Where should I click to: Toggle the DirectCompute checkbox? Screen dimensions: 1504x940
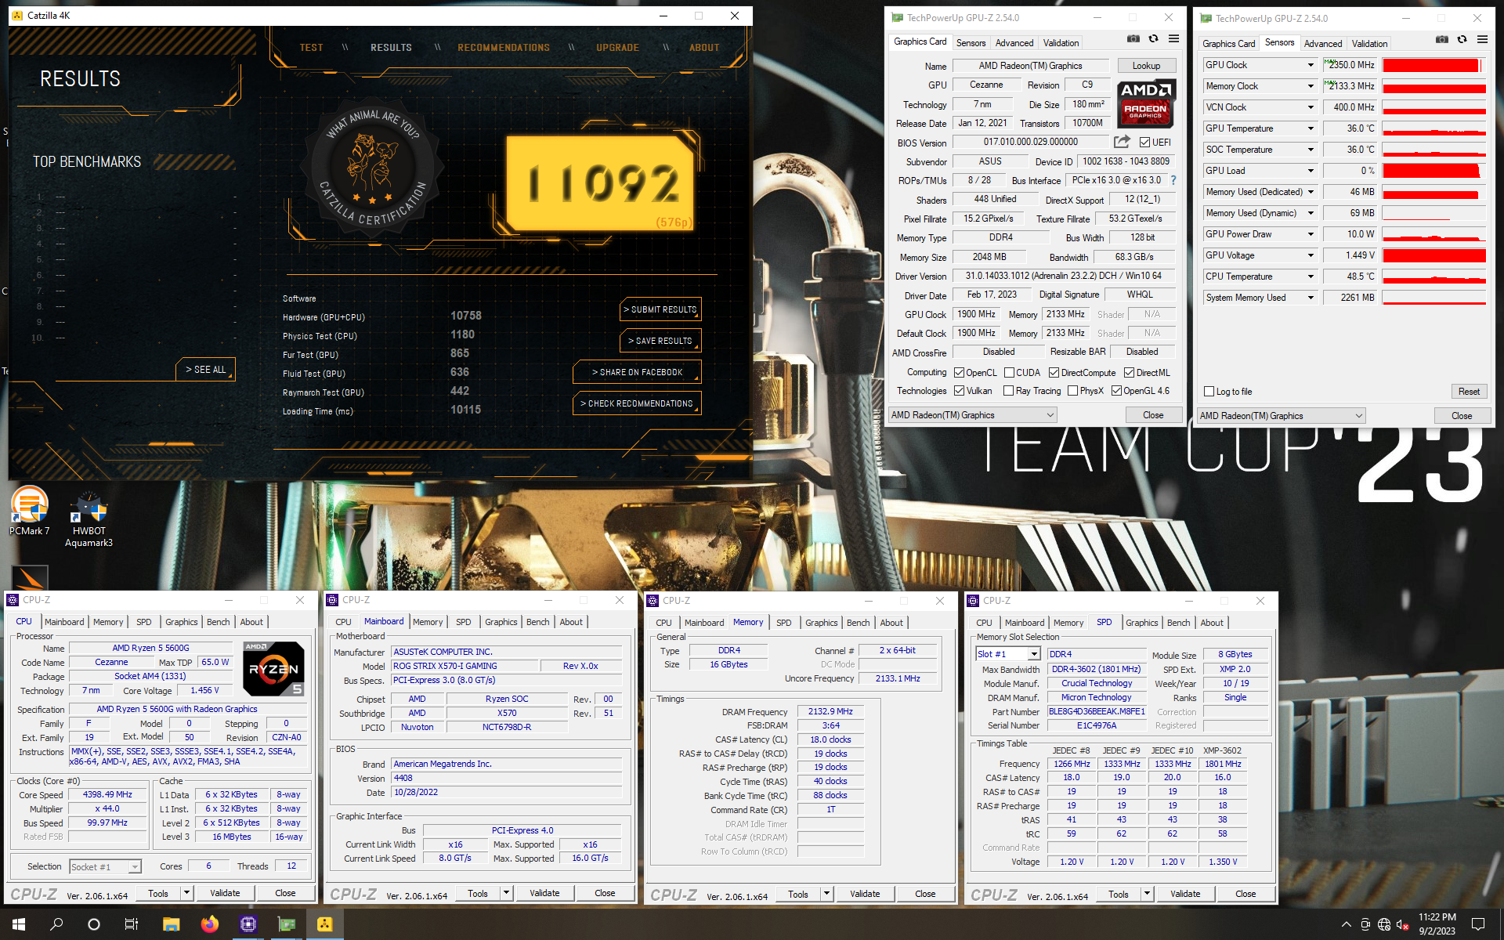(1054, 373)
